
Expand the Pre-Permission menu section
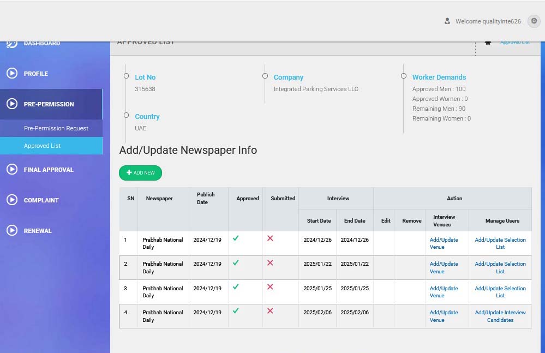coord(49,104)
